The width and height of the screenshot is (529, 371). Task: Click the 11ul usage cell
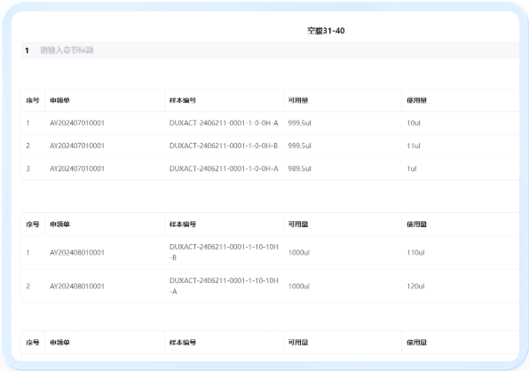click(414, 146)
